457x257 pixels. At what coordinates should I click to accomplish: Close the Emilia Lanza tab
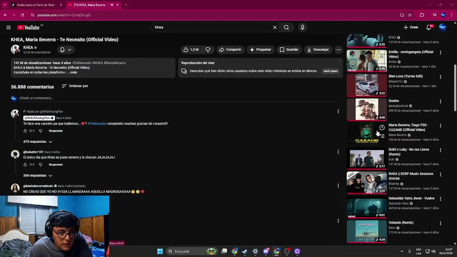tap(61, 5)
